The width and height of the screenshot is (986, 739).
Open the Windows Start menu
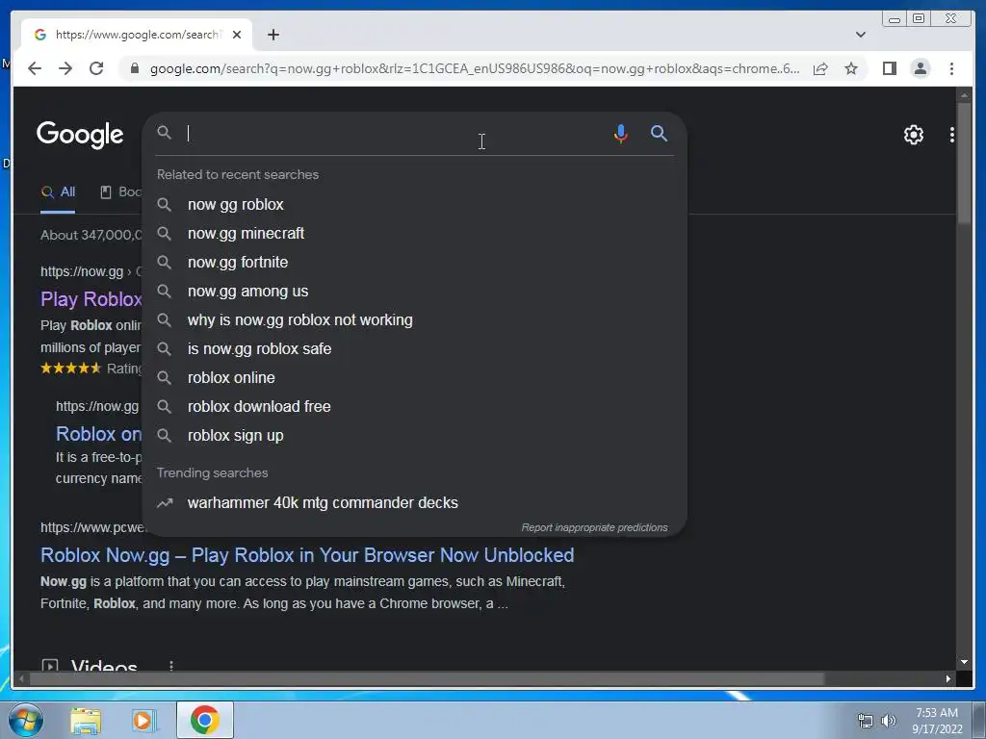pos(25,720)
